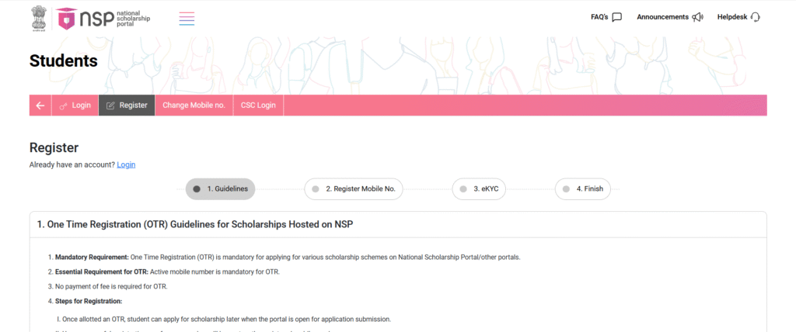The image size is (796, 332).
Task: Open the Login tab
Action: 75,105
